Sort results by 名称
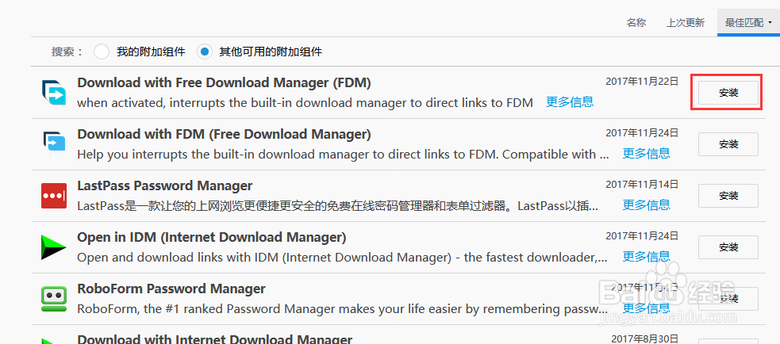Image resolution: width=780 pixels, height=344 pixels. click(636, 23)
